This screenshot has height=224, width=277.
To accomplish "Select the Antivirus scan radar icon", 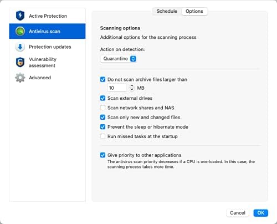I will [20, 31].
